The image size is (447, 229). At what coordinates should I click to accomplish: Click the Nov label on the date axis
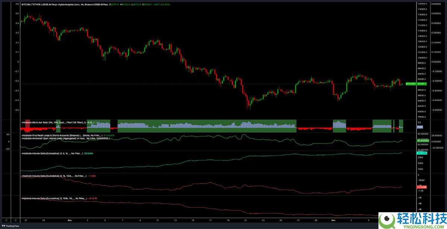69,220
